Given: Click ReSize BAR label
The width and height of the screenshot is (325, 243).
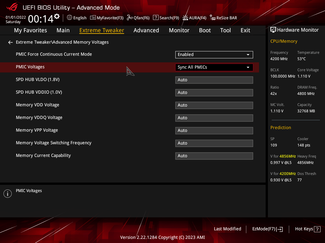Looking at the screenshot, I should [227, 18].
